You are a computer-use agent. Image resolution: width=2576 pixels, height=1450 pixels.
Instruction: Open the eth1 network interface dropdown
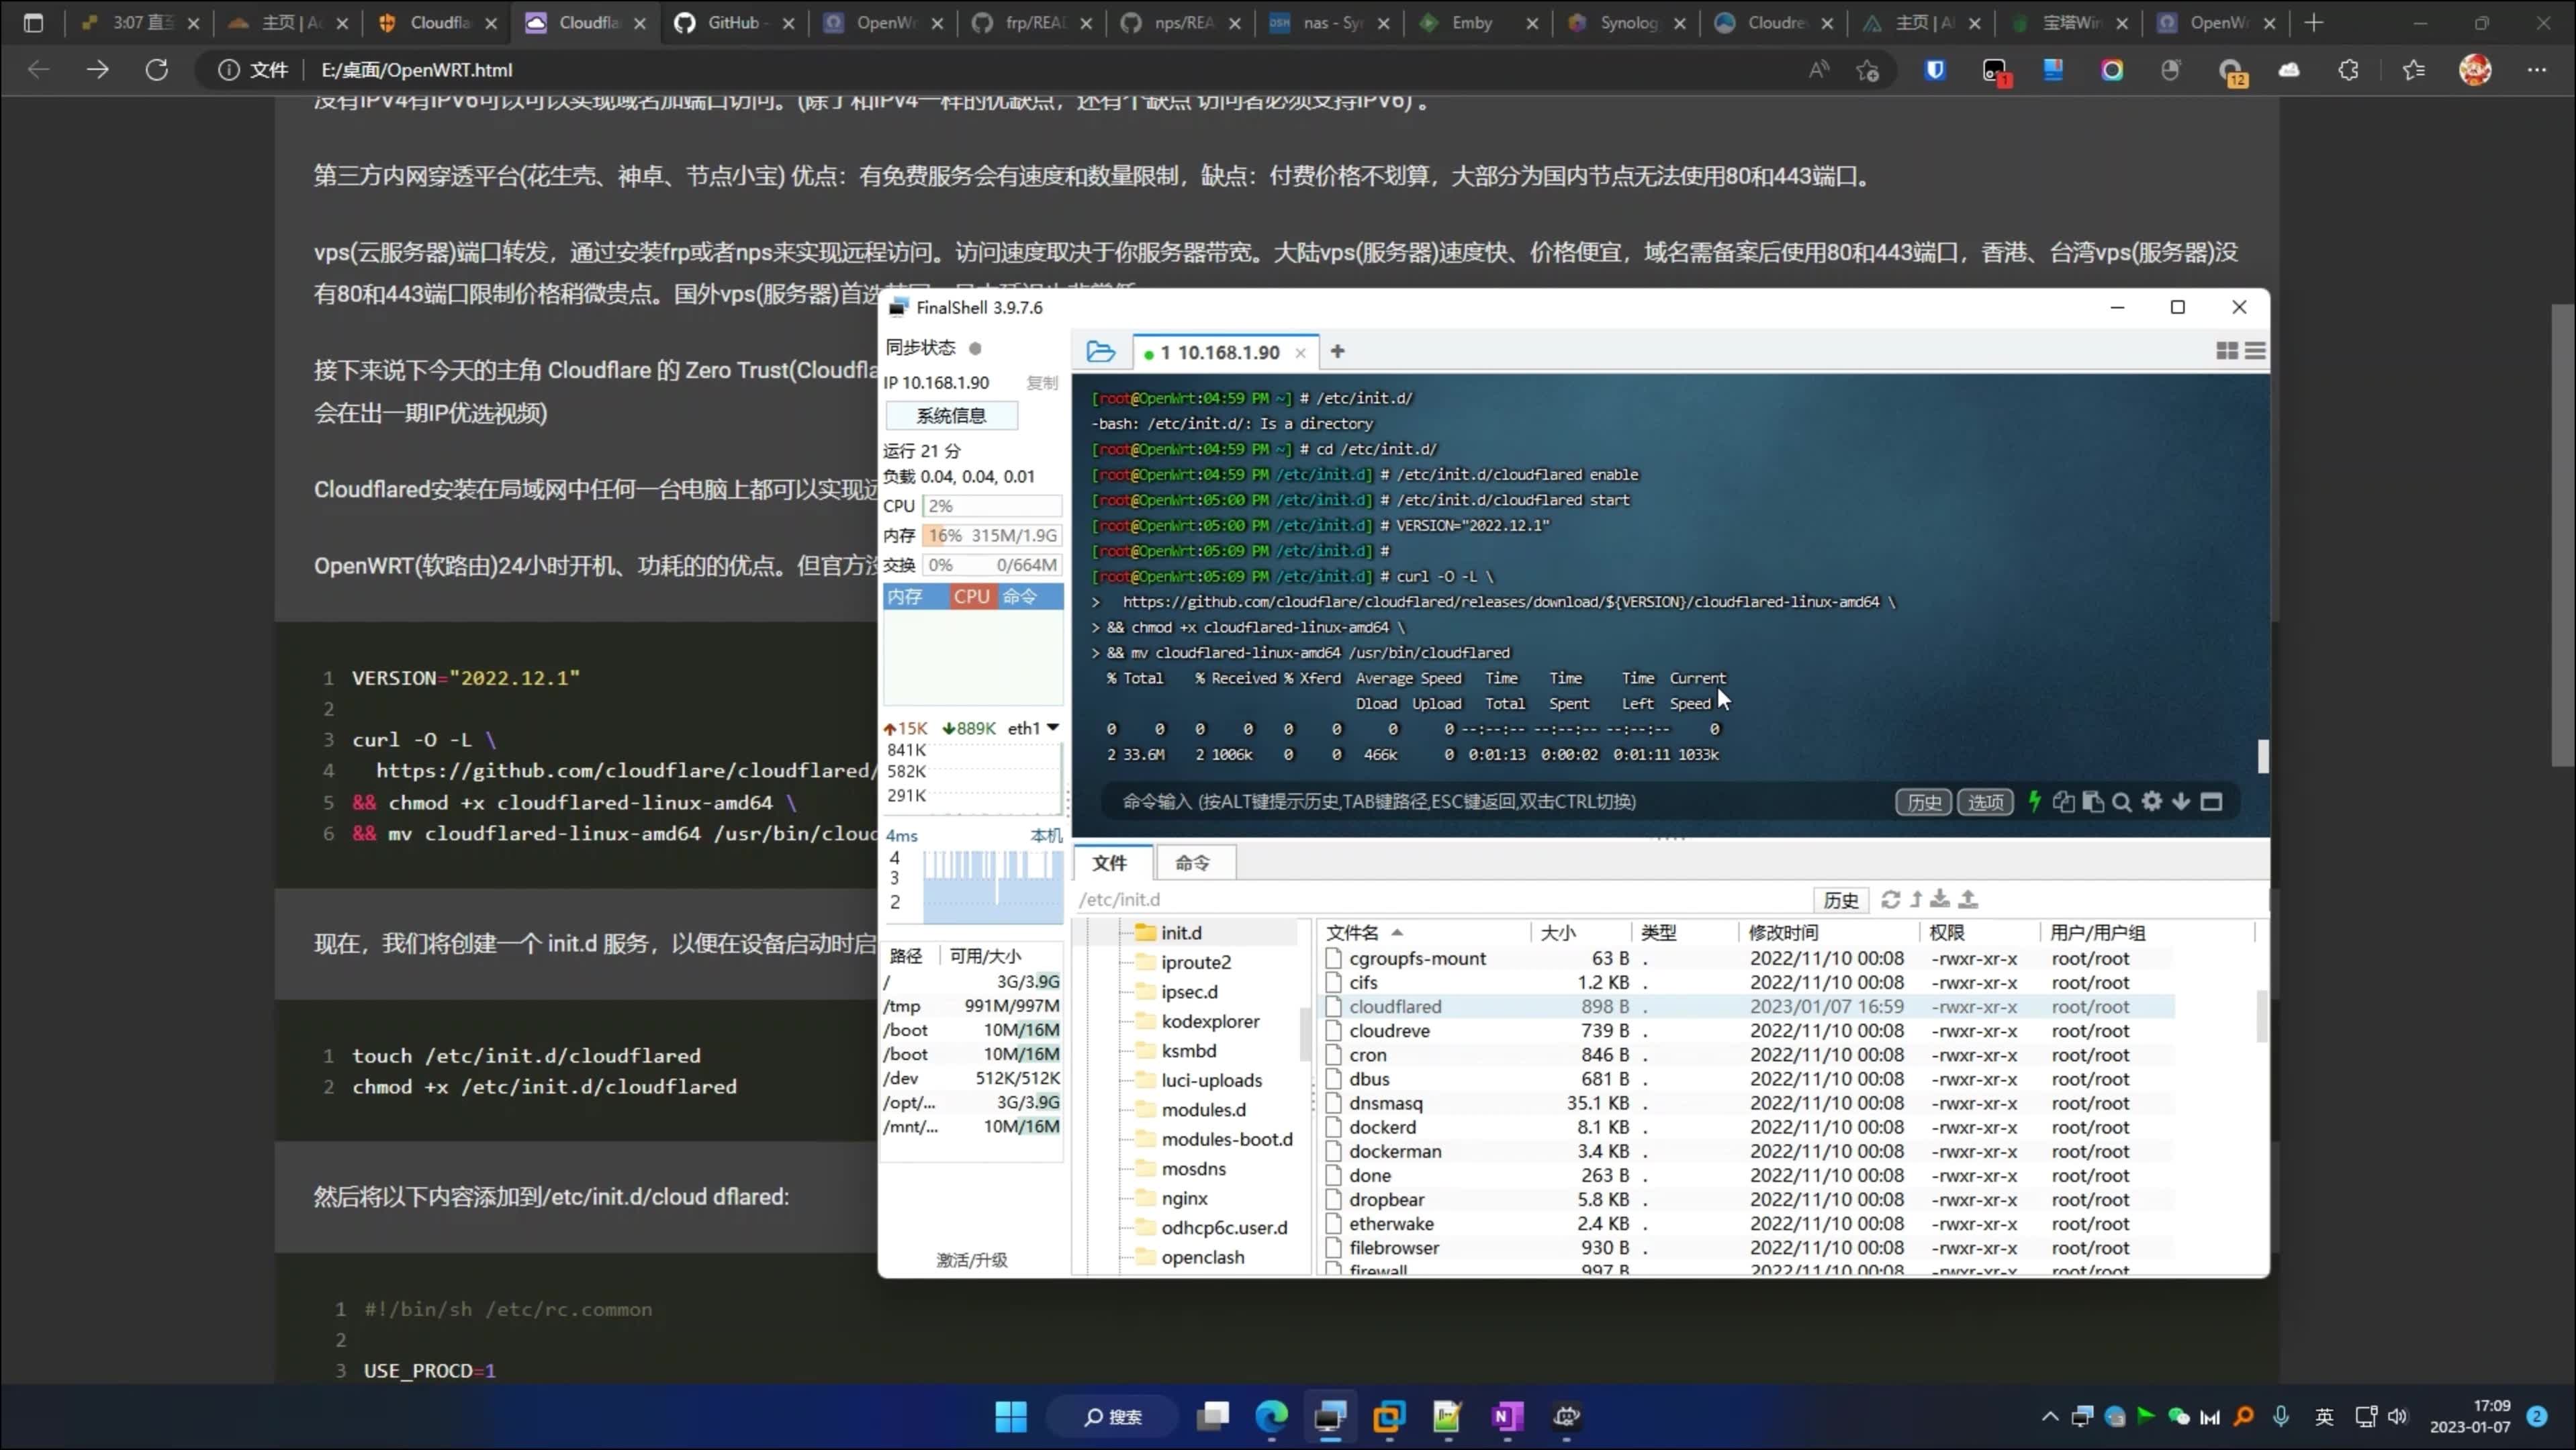[1053, 728]
